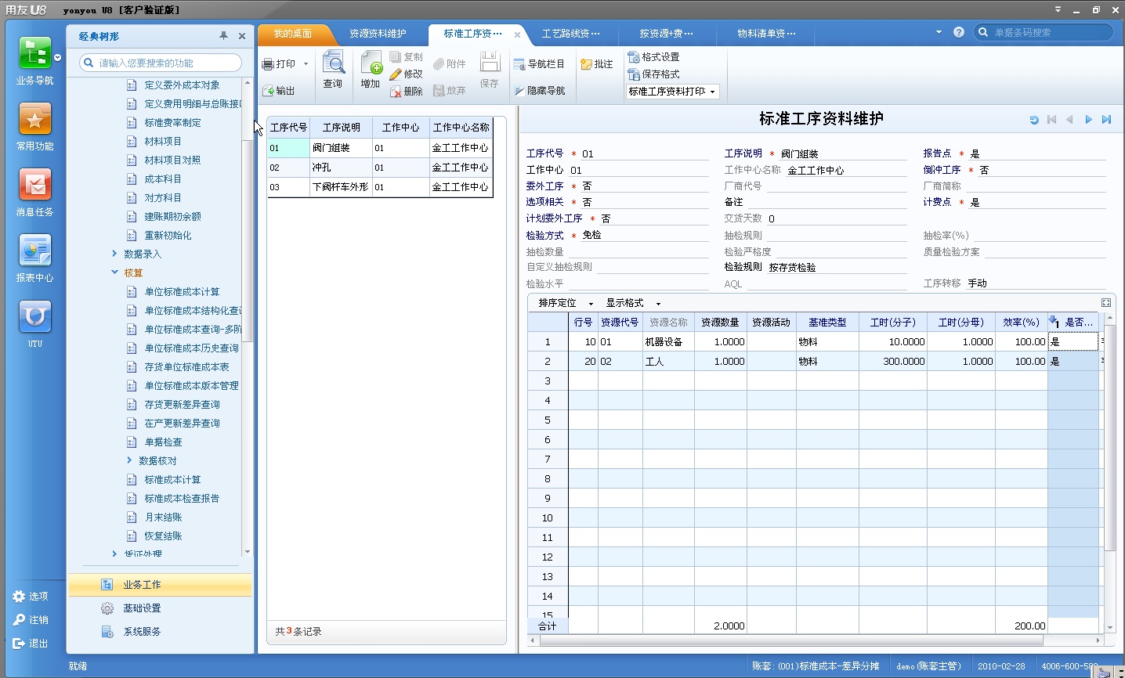Viewport: 1125px width, 678px height.
Task: Open the 排序定位 dropdown
Action: click(x=591, y=304)
